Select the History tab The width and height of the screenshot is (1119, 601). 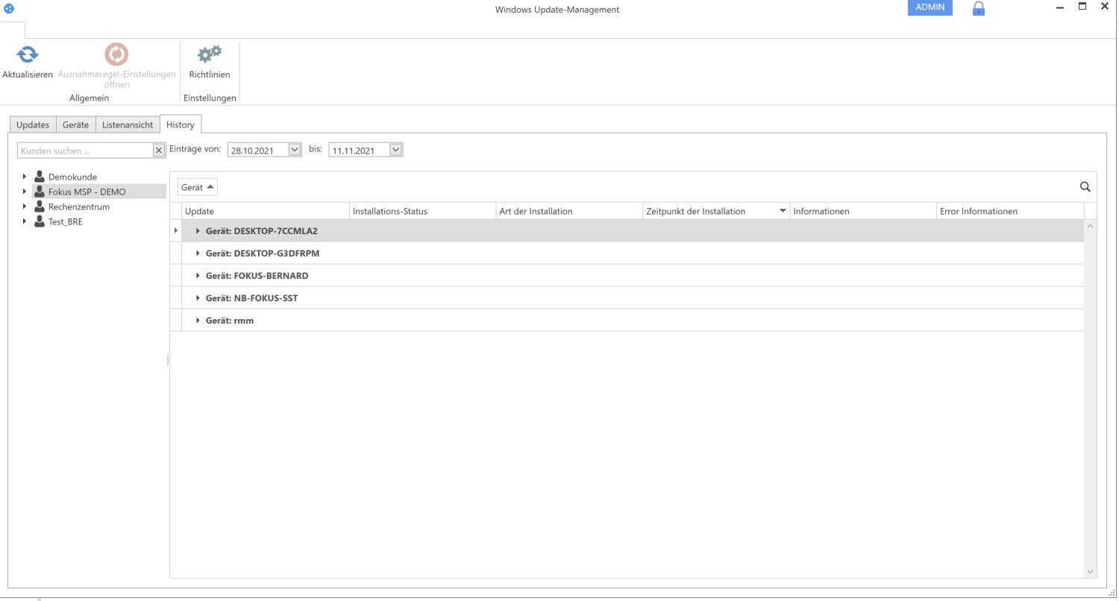tap(181, 125)
